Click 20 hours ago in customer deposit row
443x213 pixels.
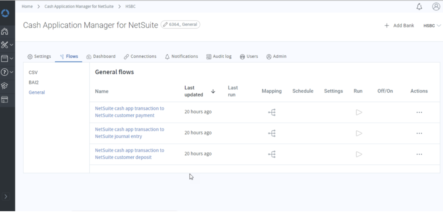point(198,154)
